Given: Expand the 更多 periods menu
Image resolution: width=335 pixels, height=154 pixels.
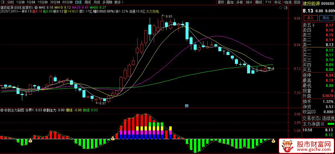Looking at the screenshot, I should coord(119,2).
